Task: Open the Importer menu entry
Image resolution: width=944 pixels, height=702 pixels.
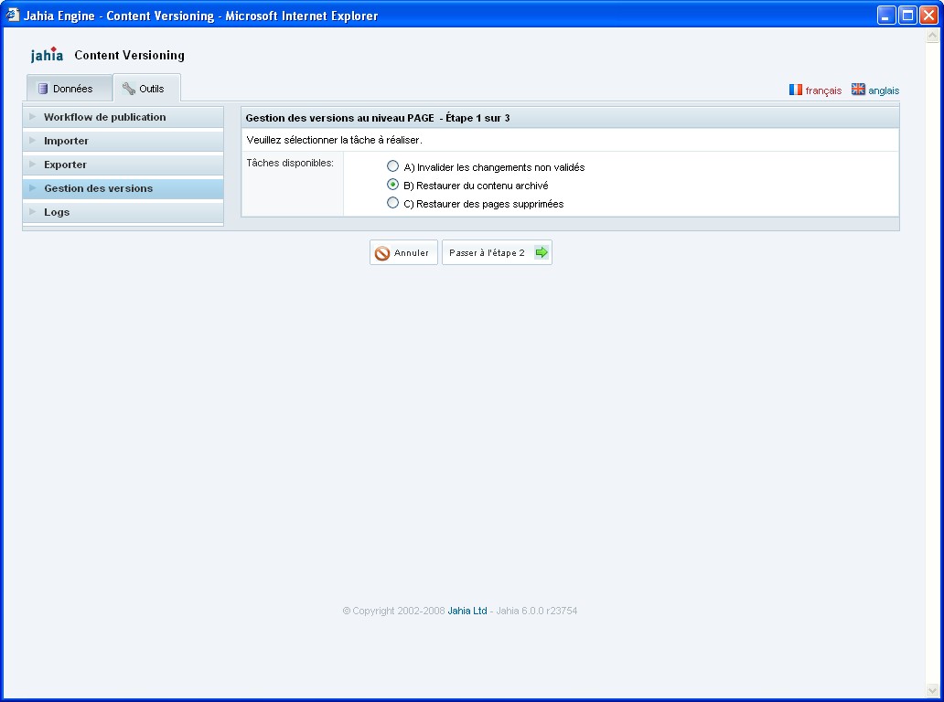Action: coord(123,141)
